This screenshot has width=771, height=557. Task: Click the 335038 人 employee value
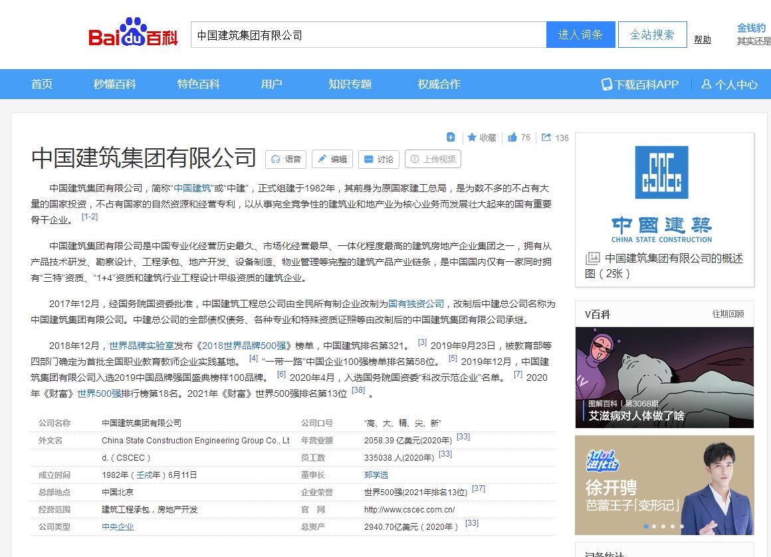pos(399,458)
